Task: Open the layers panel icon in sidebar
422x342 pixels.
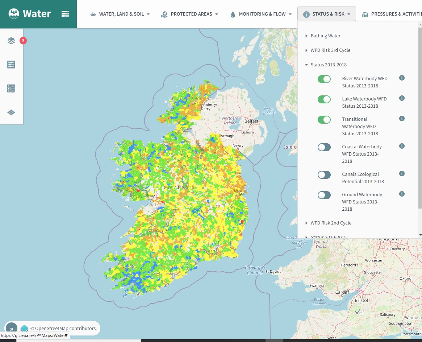Action: [x=11, y=41]
